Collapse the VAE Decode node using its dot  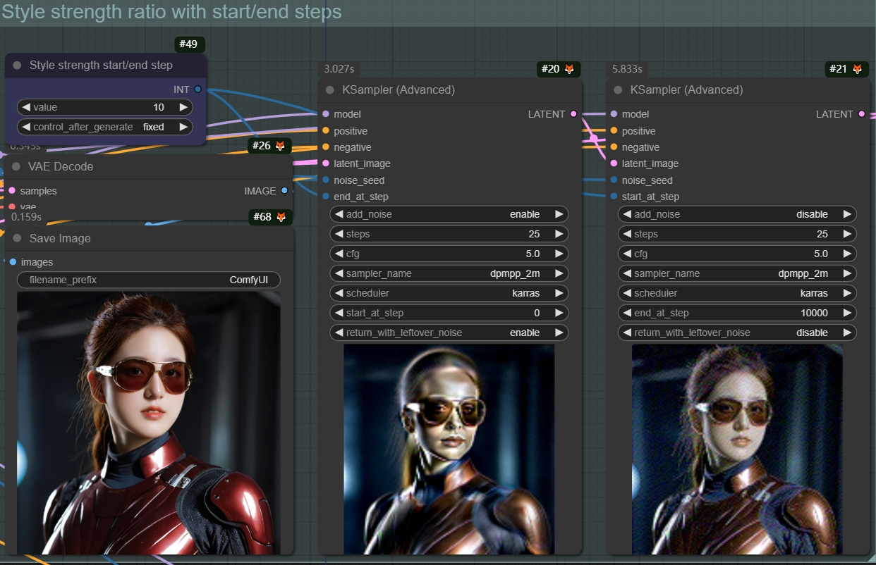pos(17,167)
